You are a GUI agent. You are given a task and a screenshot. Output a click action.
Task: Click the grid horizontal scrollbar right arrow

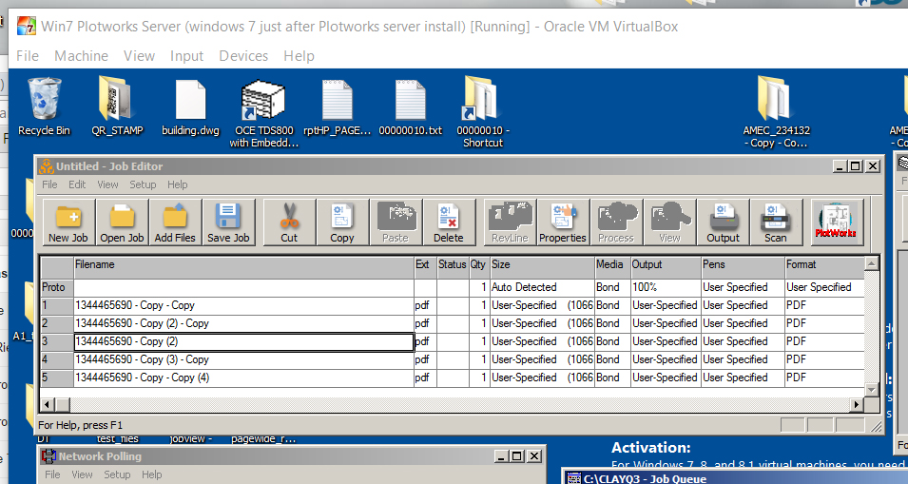[857, 404]
